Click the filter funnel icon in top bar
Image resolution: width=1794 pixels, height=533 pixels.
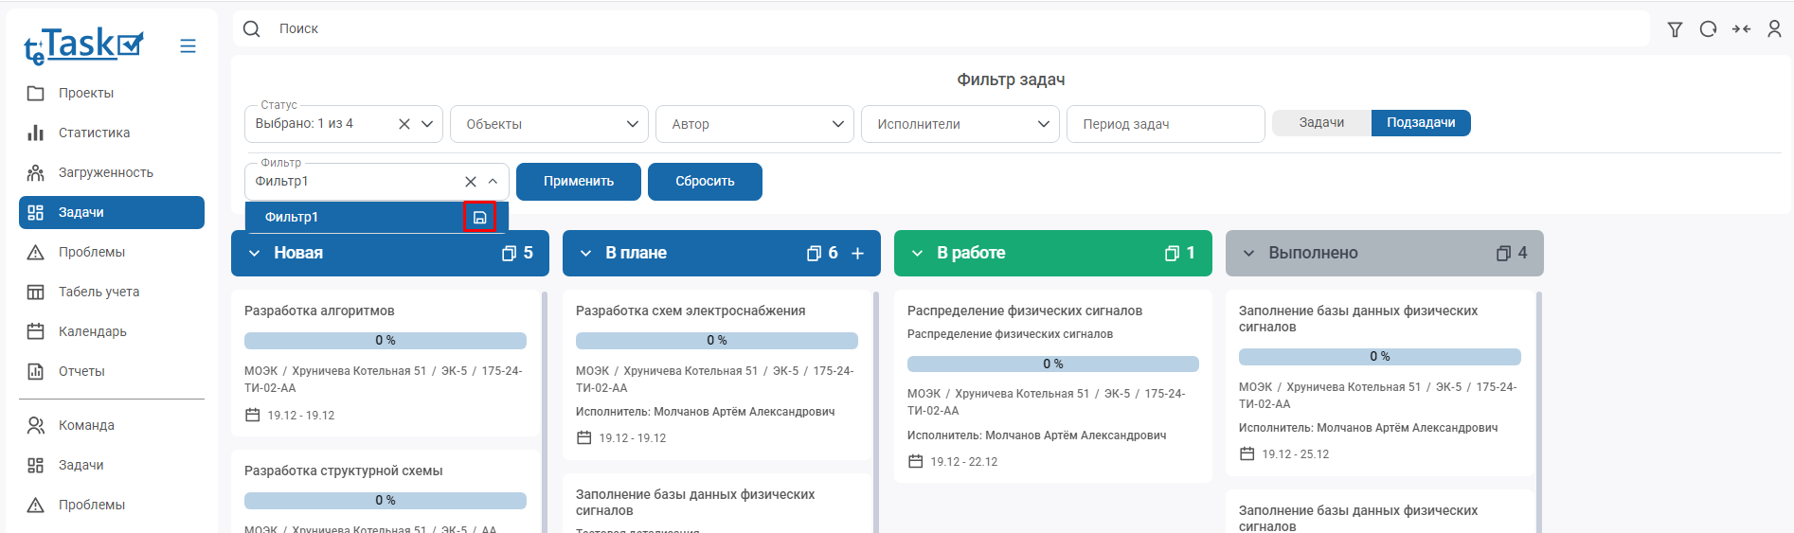[x=1675, y=29]
